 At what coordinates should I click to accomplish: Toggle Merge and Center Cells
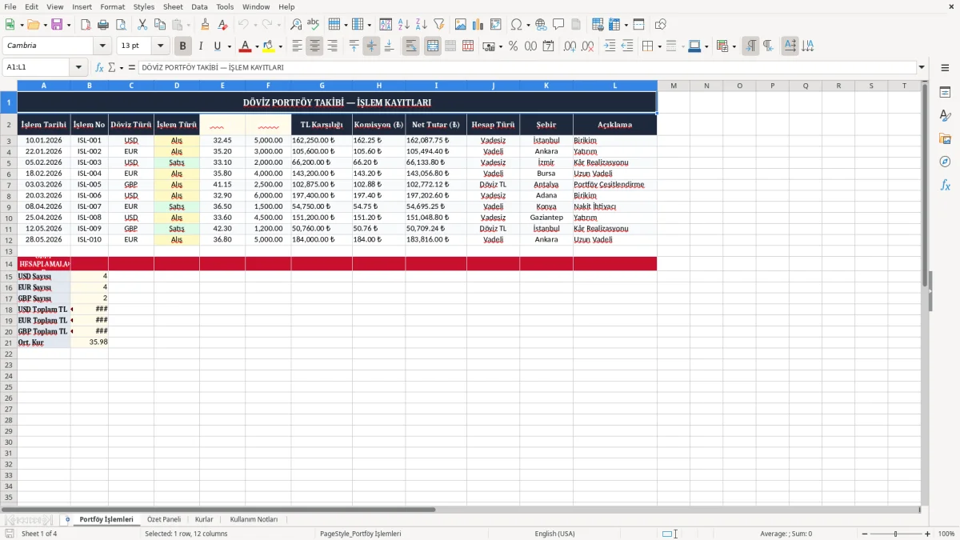pyautogui.click(x=433, y=46)
